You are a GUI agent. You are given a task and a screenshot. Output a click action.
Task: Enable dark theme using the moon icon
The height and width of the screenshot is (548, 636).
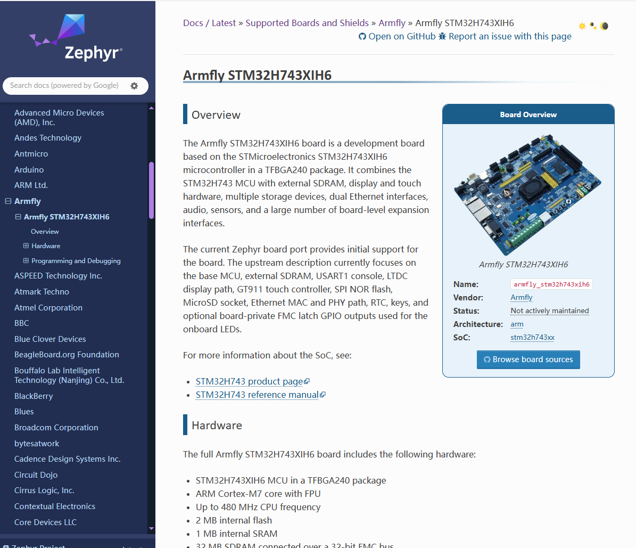point(605,26)
